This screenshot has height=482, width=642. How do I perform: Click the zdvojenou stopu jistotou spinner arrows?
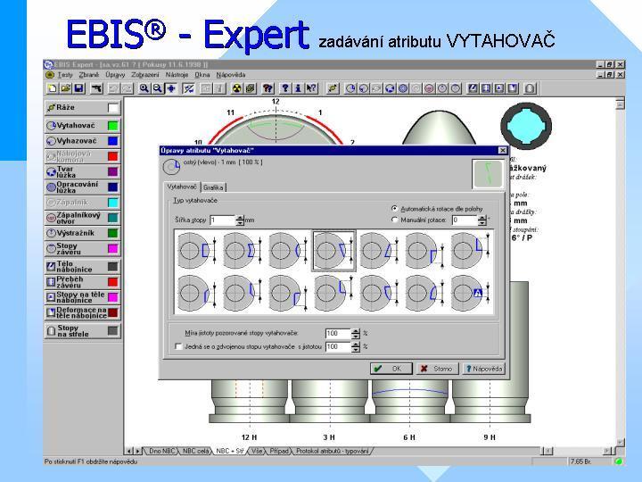tap(356, 346)
